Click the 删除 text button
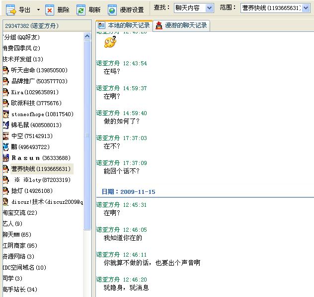314x297 pixels. click(x=63, y=9)
